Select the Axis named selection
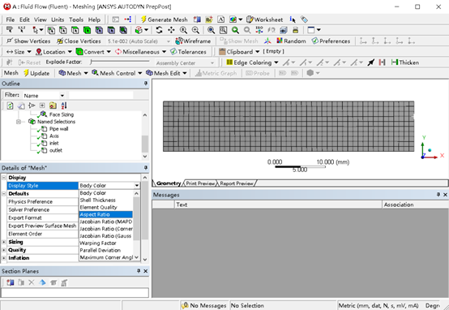The image size is (449, 310). pos(54,136)
